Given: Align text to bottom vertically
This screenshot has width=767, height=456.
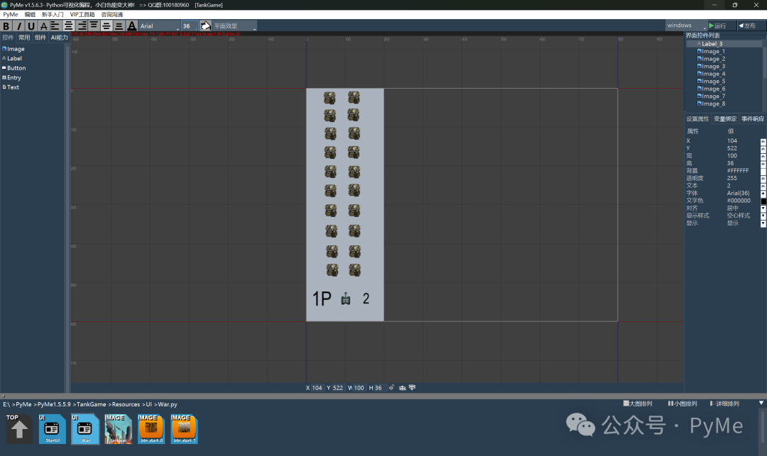Looking at the screenshot, I should coord(119,26).
